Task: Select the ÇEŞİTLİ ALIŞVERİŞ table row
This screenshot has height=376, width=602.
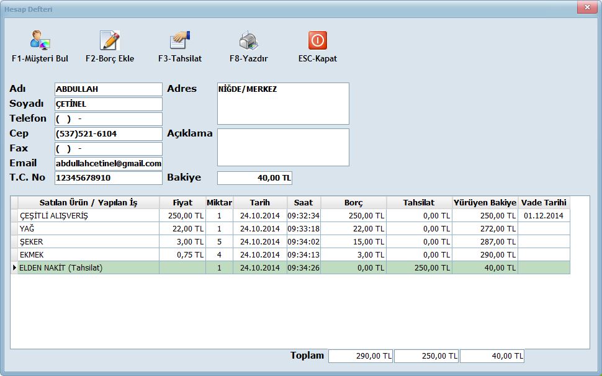Action: pyautogui.click(x=87, y=216)
